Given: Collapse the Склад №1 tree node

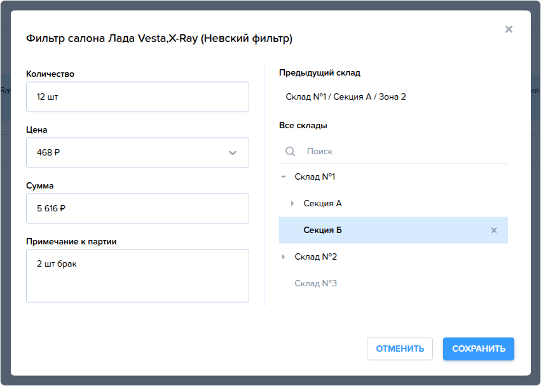Looking at the screenshot, I should (284, 176).
